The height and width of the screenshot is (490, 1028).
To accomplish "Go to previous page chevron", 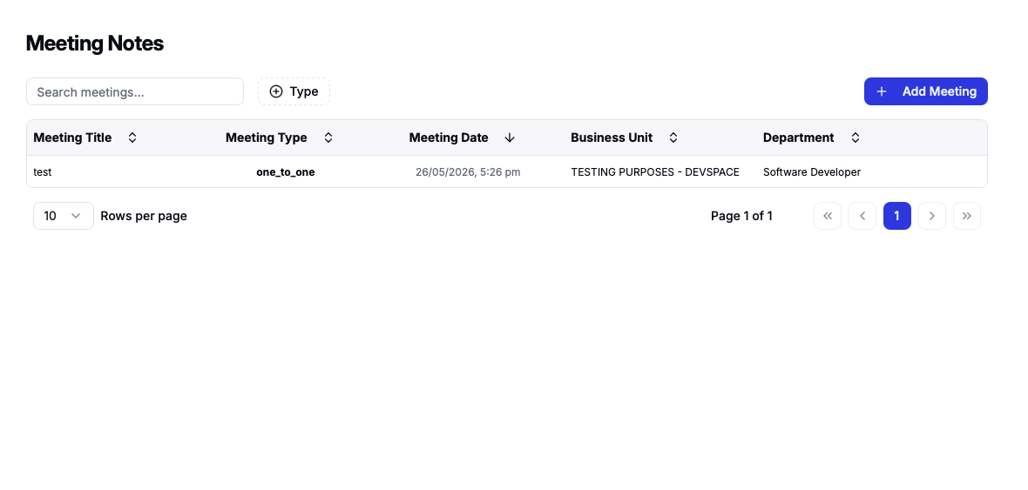I will [862, 216].
